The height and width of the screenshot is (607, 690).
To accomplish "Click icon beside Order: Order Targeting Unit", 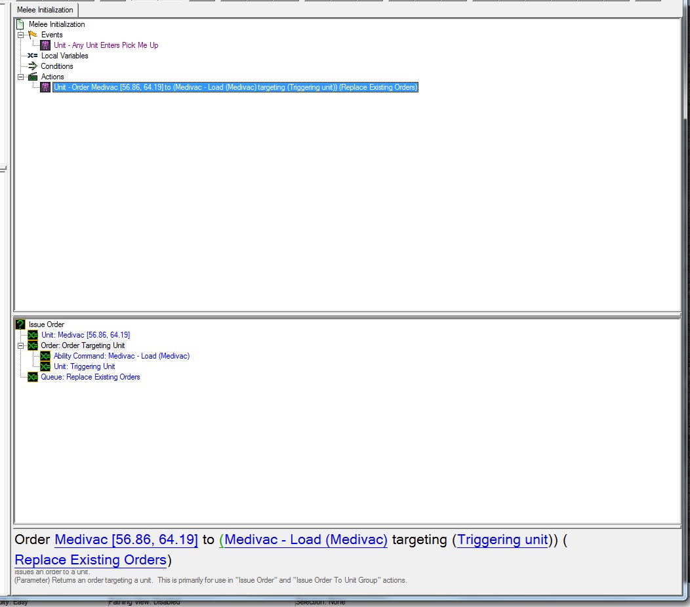I will point(33,345).
